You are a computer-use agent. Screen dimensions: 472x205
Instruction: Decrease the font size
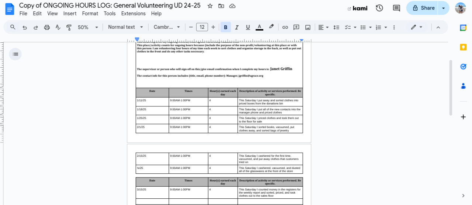click(191, 27)
